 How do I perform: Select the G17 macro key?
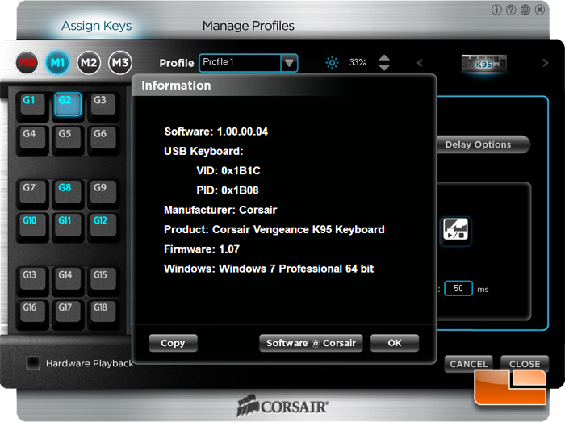68,311
